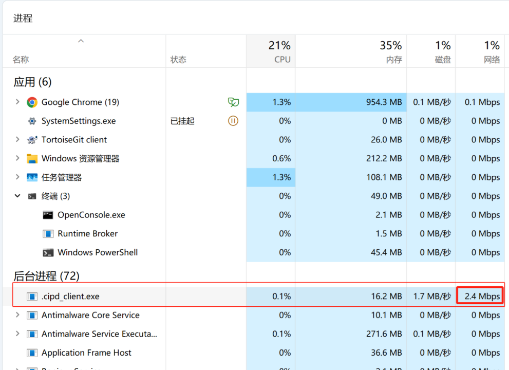509x370 pixels.
Task: Click the 任务管理器 app icon
Action: [x=32, y=177]
